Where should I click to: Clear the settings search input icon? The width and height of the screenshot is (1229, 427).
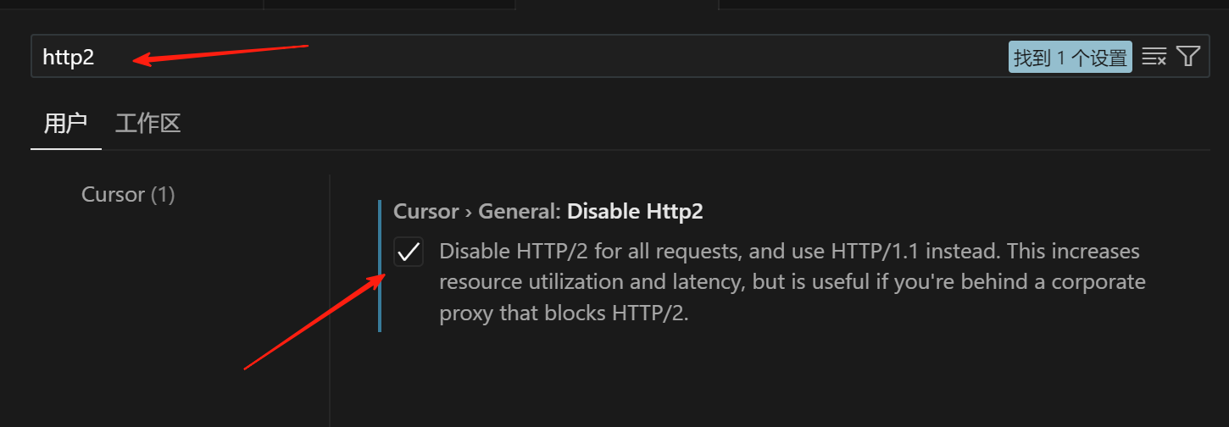(x=1154, y=57)
